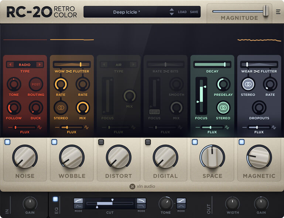Select the Tone lower mode icon

point(181,206)
